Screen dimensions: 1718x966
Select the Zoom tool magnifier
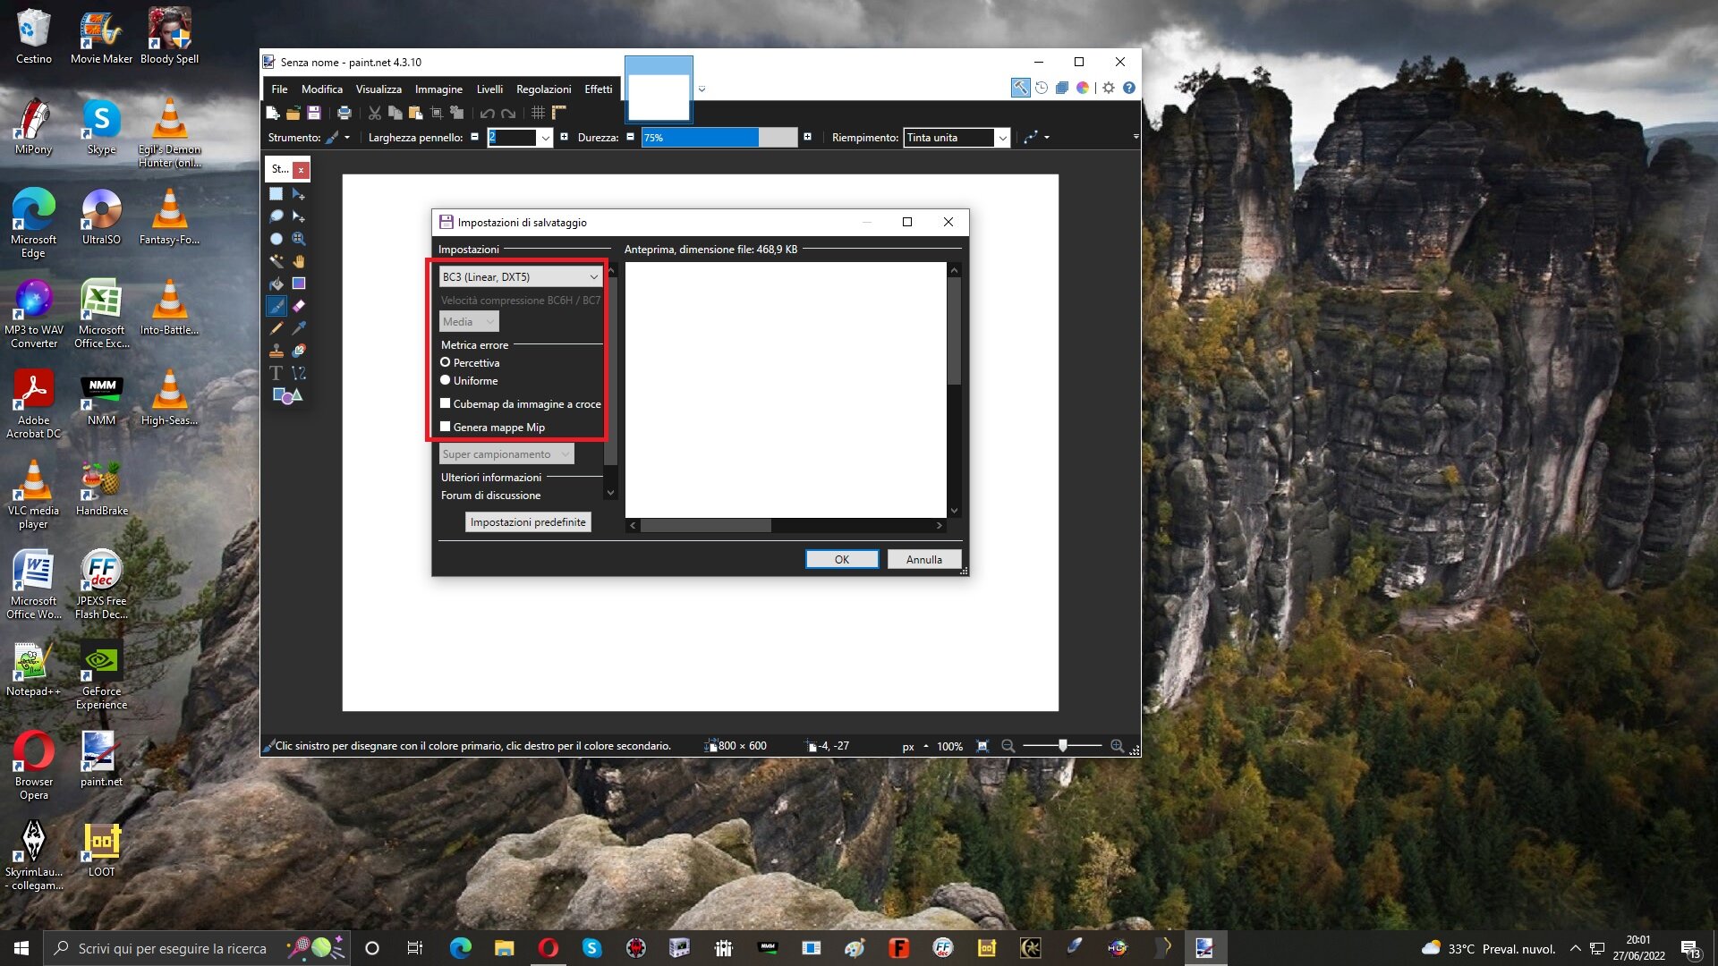click(x=299, y=239)
